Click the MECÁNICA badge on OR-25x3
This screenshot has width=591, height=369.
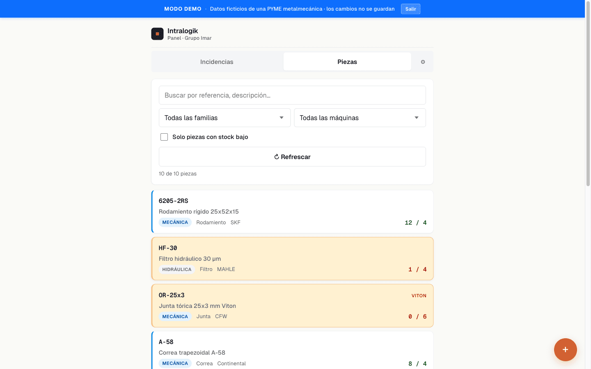tap(175, 317)
